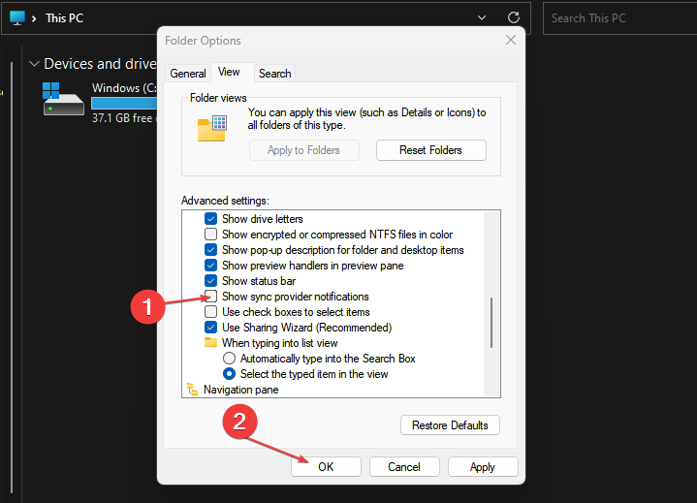Click the Folder views folder icon
The height and width of the screenshot is (503, 697).
pos(212,129)
